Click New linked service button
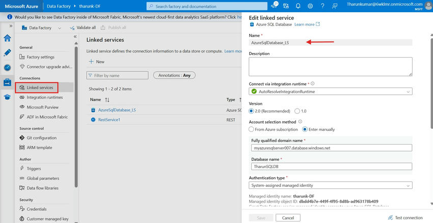Image resolution: width=433 pixels, height=223 pixels. pyautogui.click(x=96, y=62)
